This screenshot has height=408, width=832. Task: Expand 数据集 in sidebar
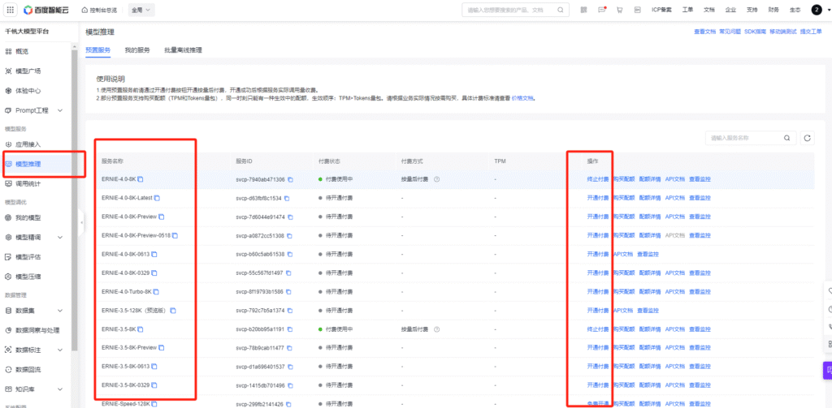coord(60,311)
